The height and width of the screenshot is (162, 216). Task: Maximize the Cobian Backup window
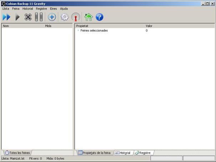pos(207,4)
